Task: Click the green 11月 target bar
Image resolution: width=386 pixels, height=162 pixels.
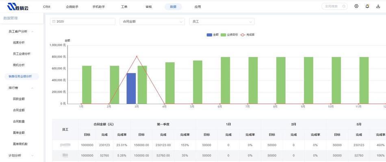Action: pos(364,81)
